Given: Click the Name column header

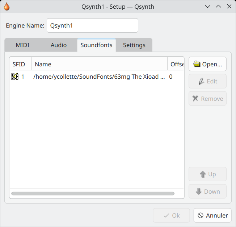Looking at the screenshot, I should pyautogui.click(x=100, y=64).
